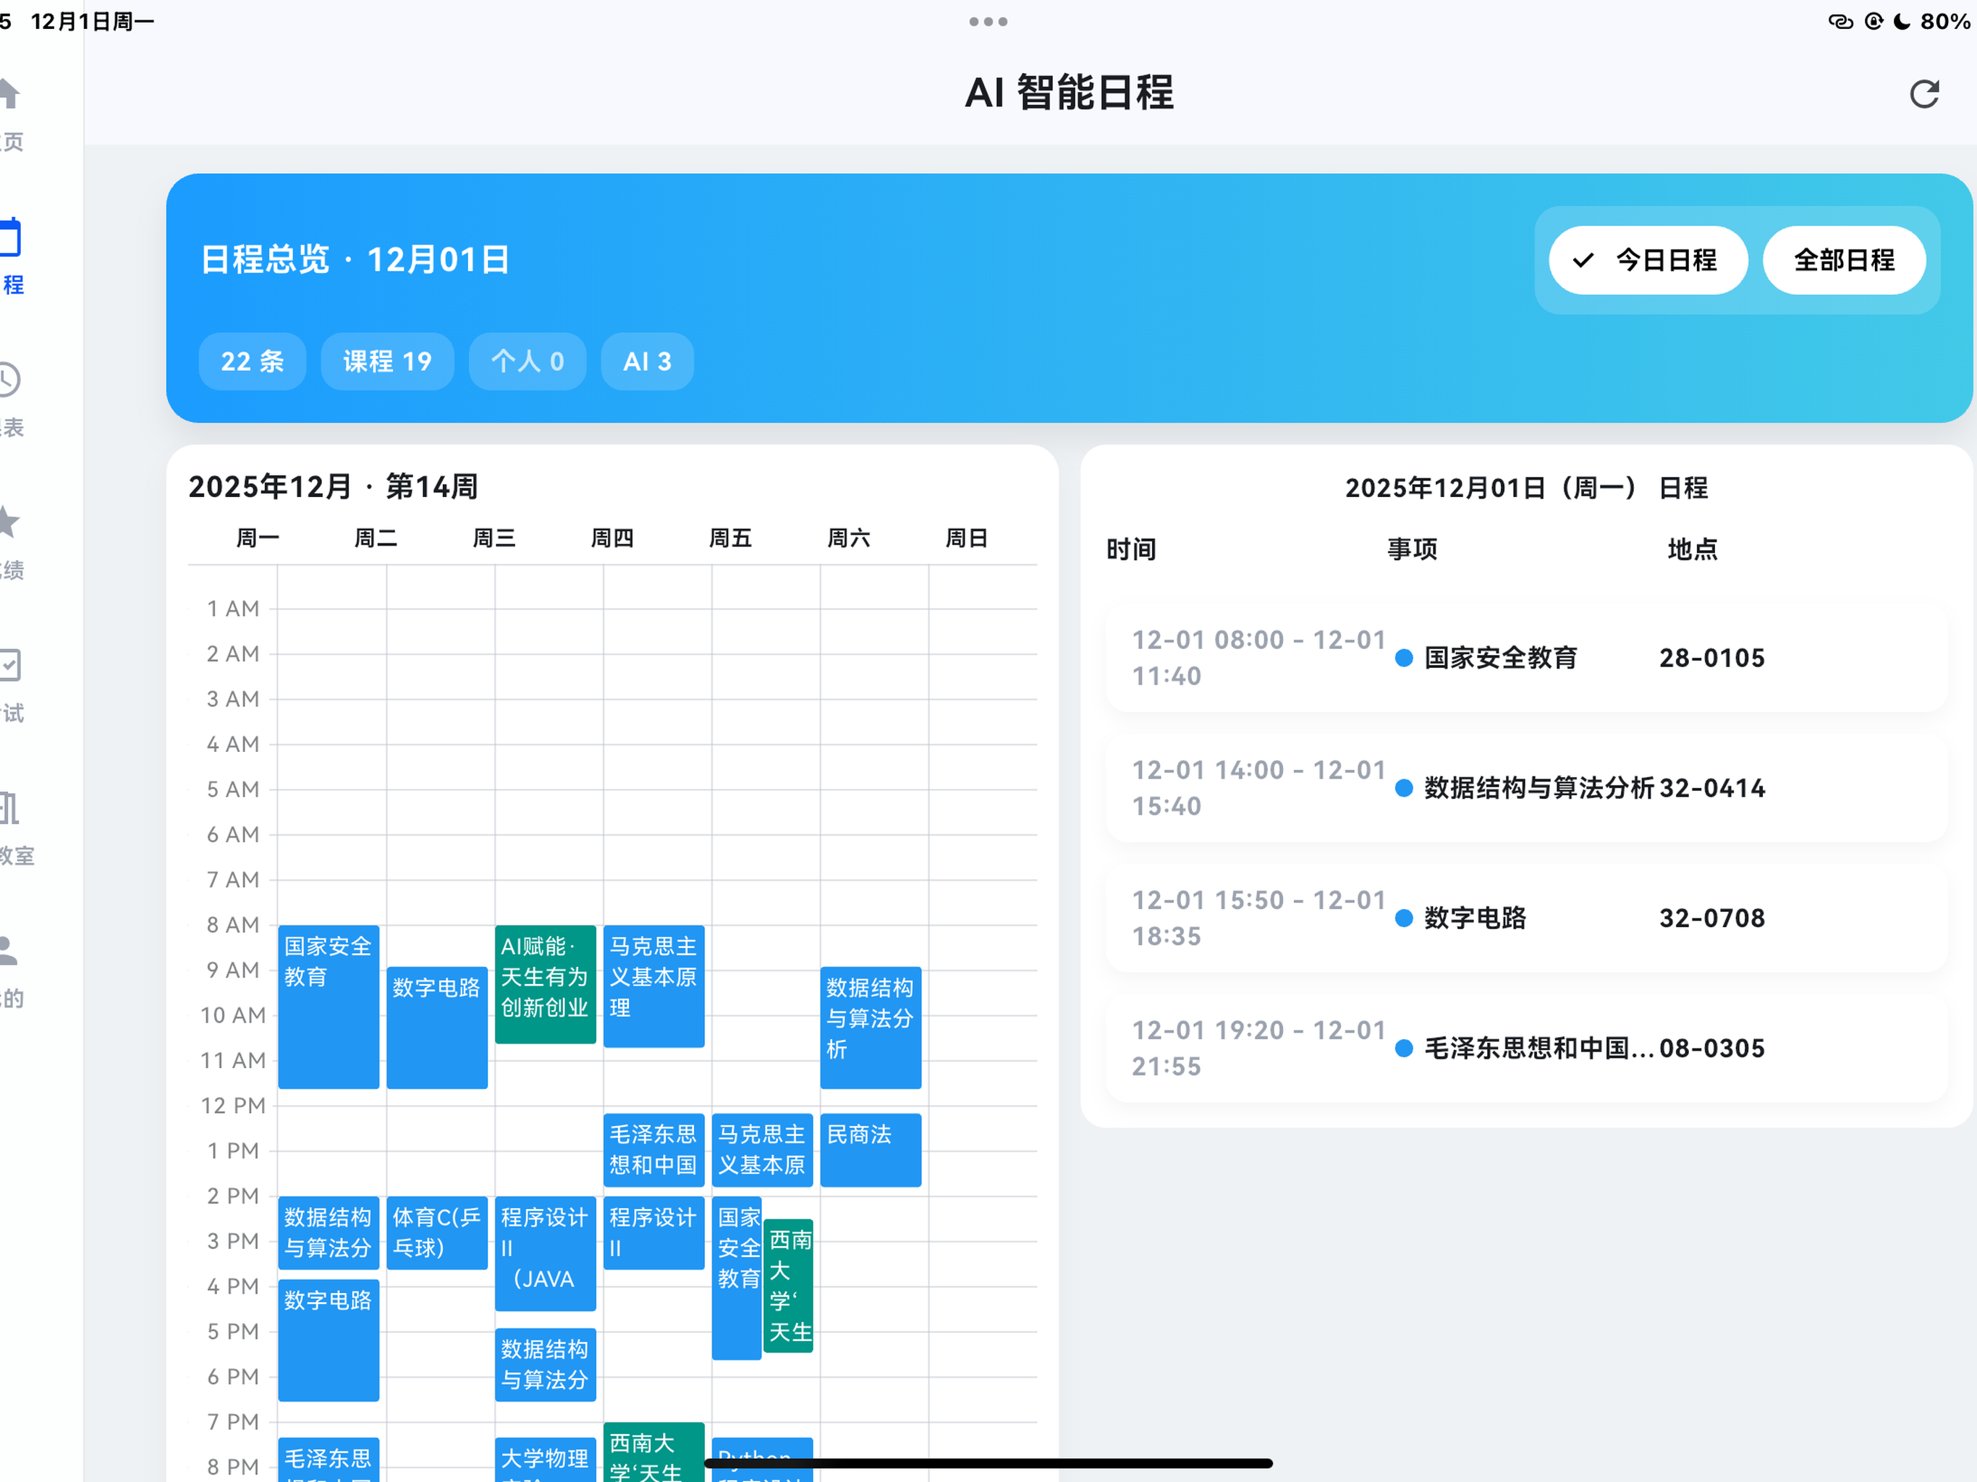This screenshot has width=1977, height=1482.
Task: Select the calendar schedule icon in sidebar
Action: click(10, 237)
